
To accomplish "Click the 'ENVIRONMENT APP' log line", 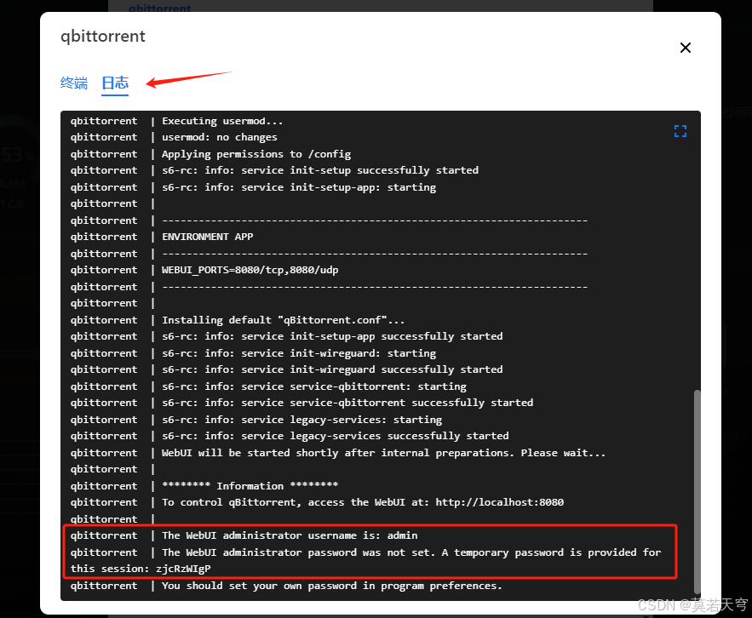I will click(208, 237).
